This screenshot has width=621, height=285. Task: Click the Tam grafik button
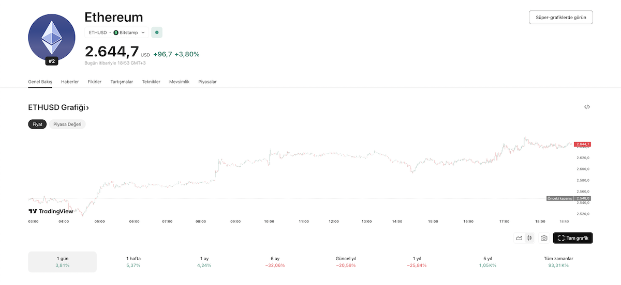(x=573, y=238)
